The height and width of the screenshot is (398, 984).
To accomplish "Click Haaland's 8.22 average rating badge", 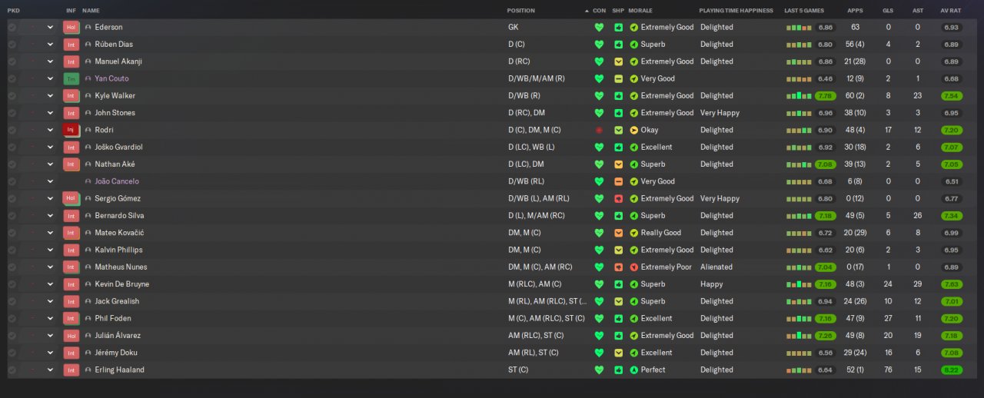I will click(x=951, y=370).
